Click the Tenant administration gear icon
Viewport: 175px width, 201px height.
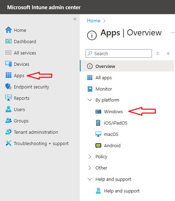[9, 132]
